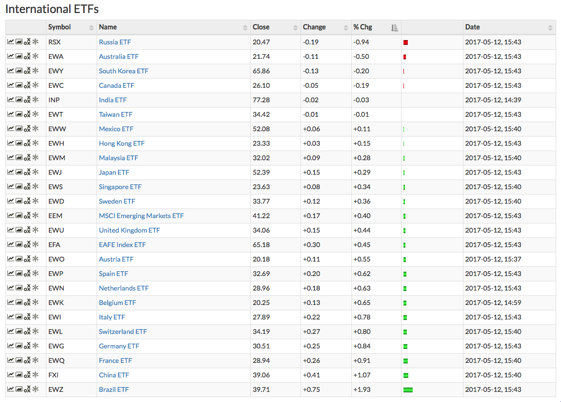561x402 pixels.
Task: Select the date 2017-05-12, 14:39
Action: (x=493, y=100)
